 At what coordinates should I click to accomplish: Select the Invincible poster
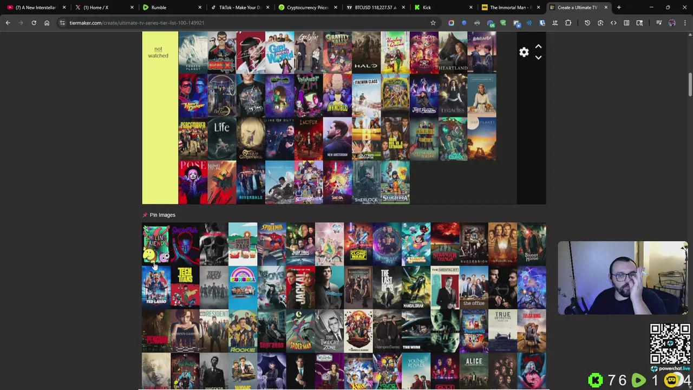[337, 96]
